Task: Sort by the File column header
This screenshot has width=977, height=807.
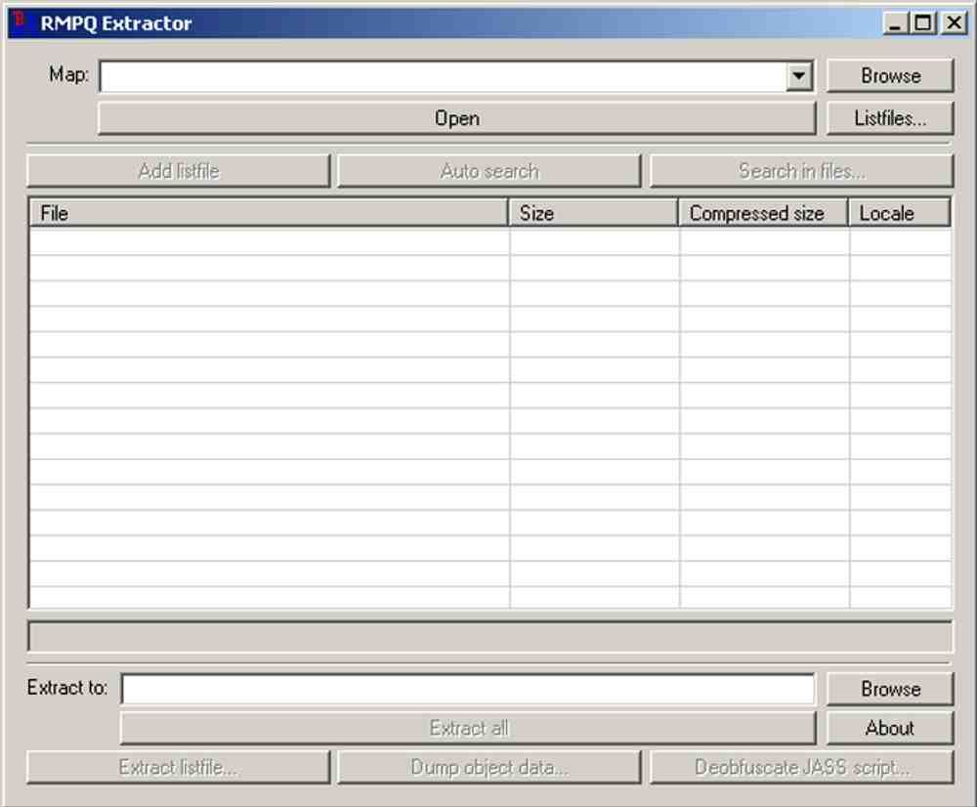Action: tap(269, 213)
